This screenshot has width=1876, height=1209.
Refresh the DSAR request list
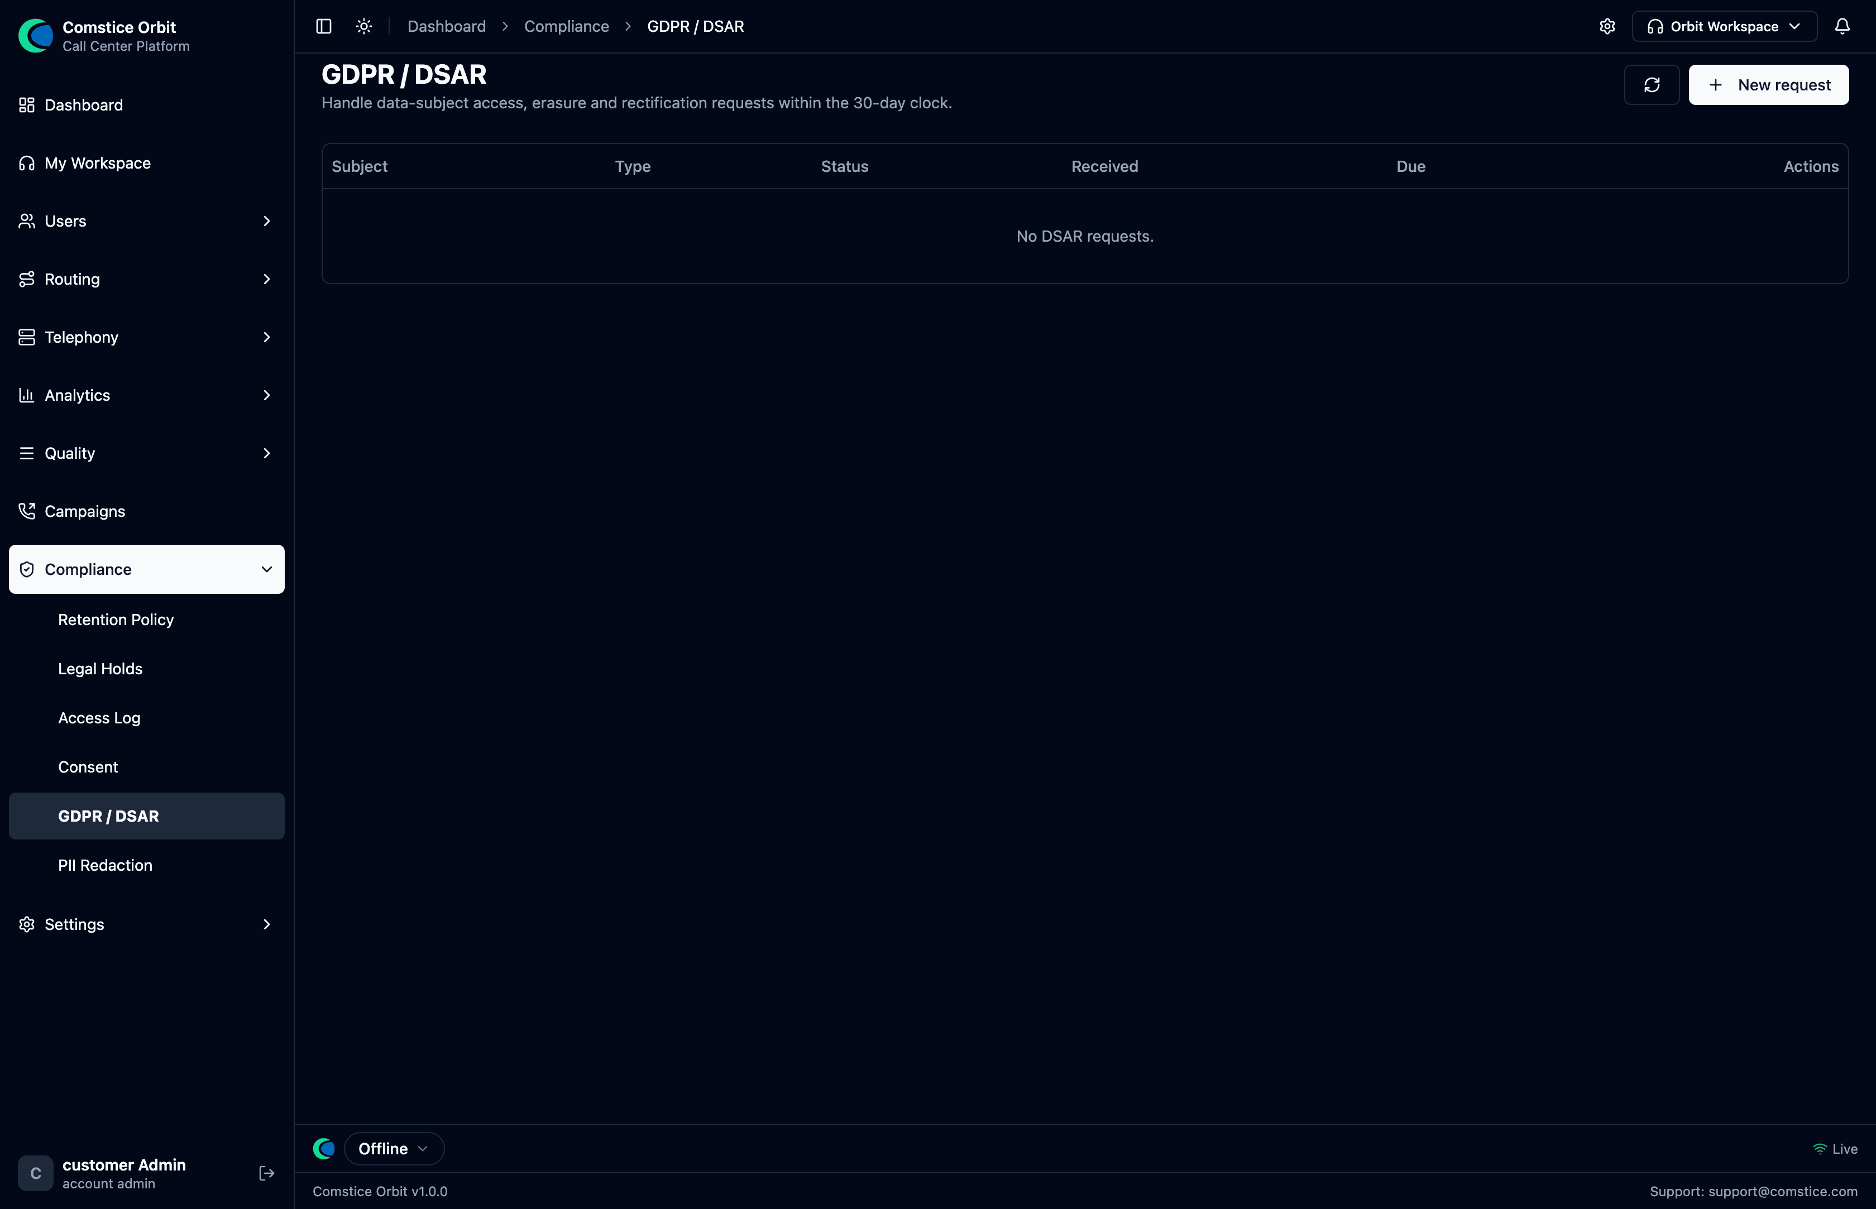pos(1652,85)
